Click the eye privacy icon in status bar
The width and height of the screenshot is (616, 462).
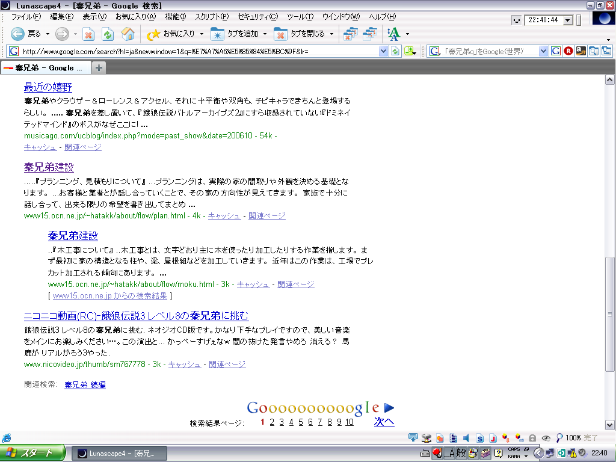tap(546, 438)
